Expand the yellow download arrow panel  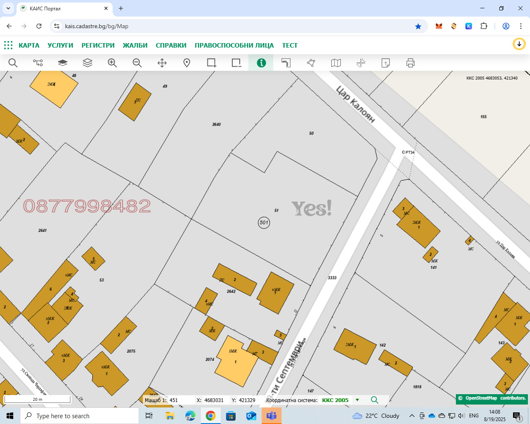pyautogui.click(x=519, y=43)
